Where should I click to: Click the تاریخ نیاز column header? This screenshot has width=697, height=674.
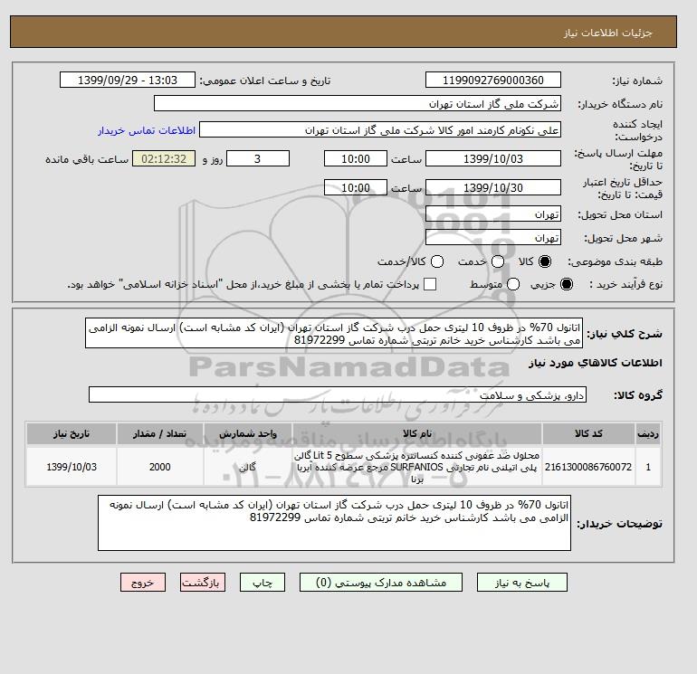click(x=72, y=433)
